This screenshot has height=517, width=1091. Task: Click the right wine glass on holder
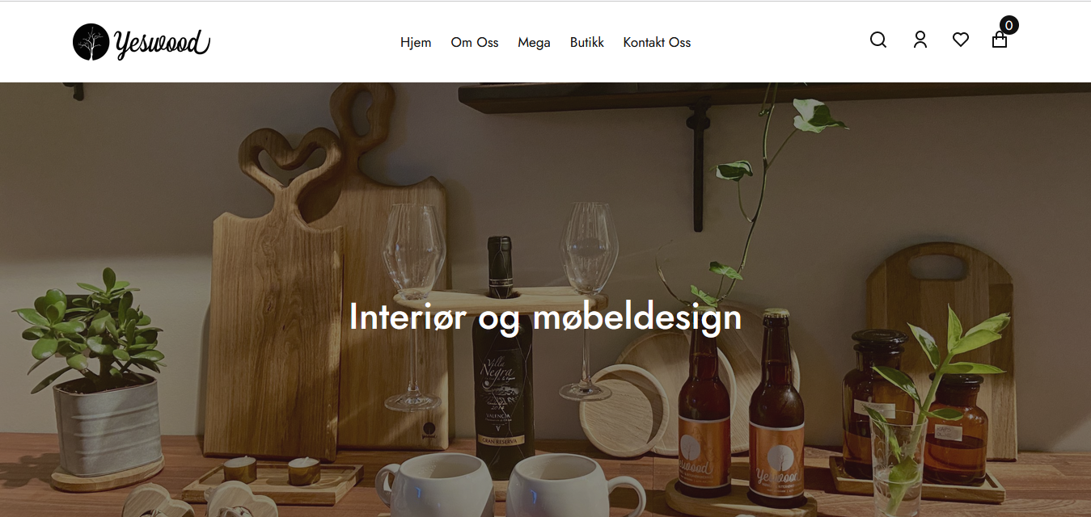(588, 299)
